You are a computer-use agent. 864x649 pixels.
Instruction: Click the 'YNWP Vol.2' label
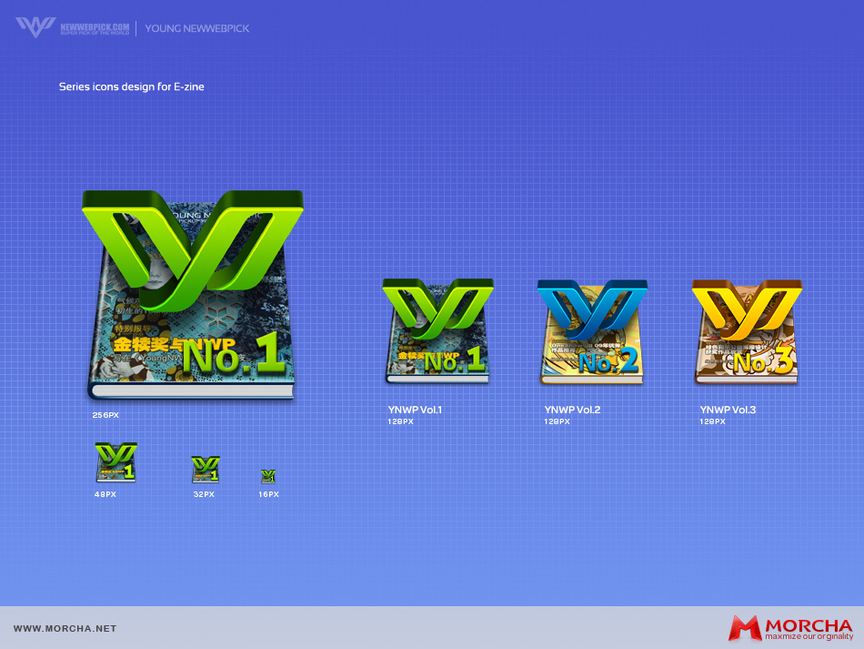pos(572,410)
